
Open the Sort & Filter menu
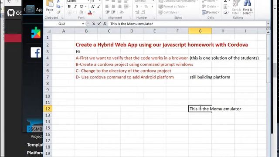236,7
